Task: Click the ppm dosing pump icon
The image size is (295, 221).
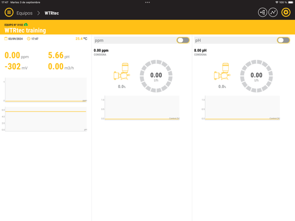Action: [122, 72]
